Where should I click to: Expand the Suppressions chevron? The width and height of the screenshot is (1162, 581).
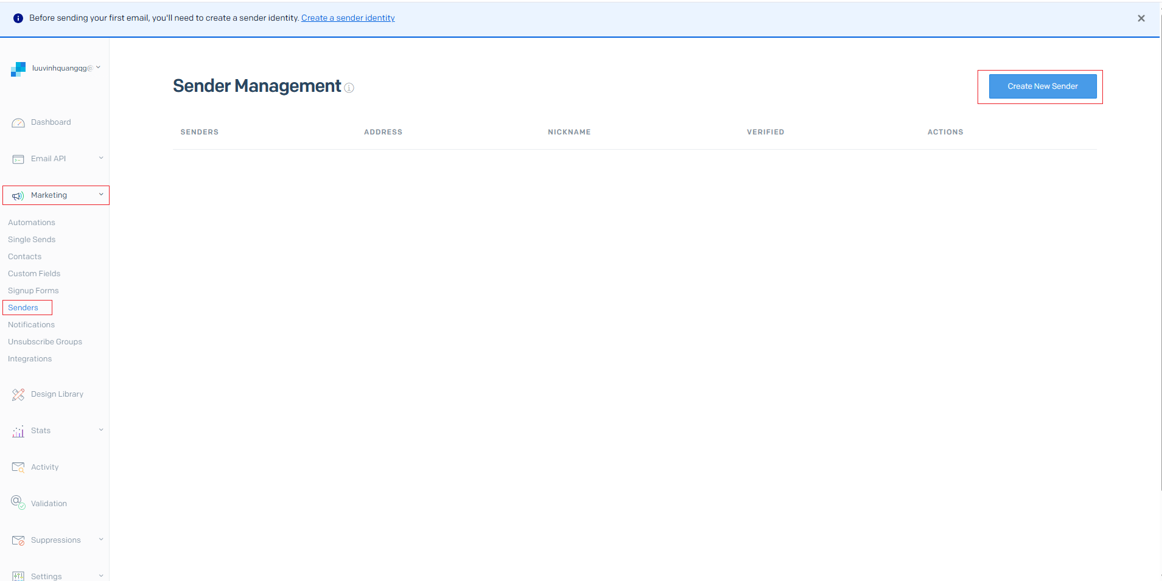(x=101, y=540)
